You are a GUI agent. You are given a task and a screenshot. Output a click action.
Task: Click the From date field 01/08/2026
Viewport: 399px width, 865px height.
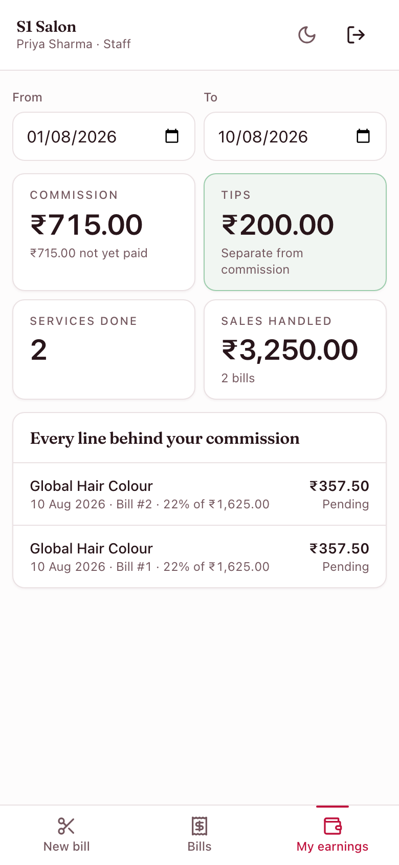coord(104,136)
